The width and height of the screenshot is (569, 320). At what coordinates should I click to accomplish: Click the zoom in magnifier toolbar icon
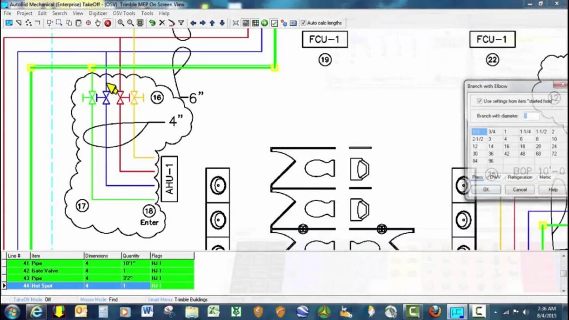(121, 23)
